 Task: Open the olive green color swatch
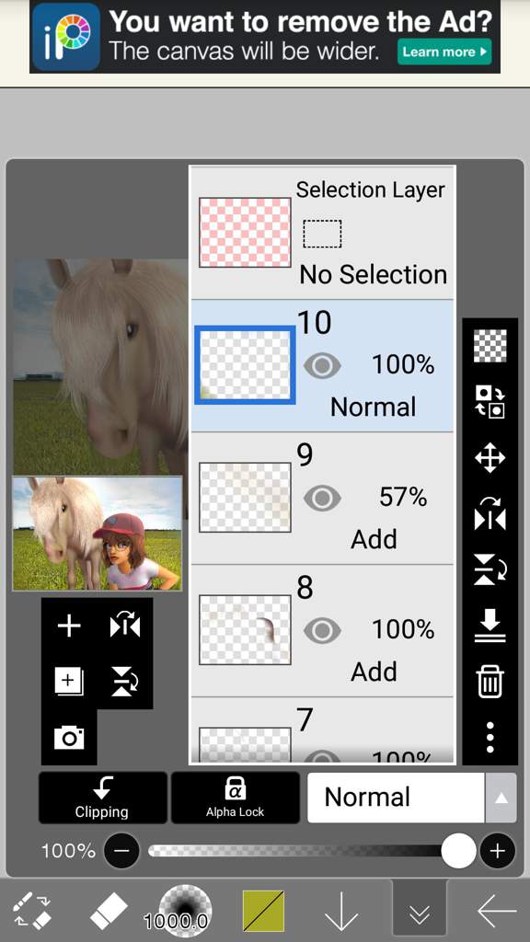[x=263, y=912]
